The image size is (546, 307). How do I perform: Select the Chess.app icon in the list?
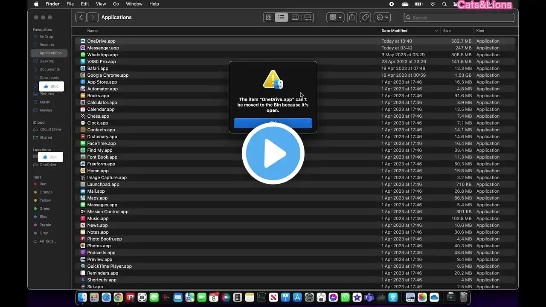click(x=83, y=116)
